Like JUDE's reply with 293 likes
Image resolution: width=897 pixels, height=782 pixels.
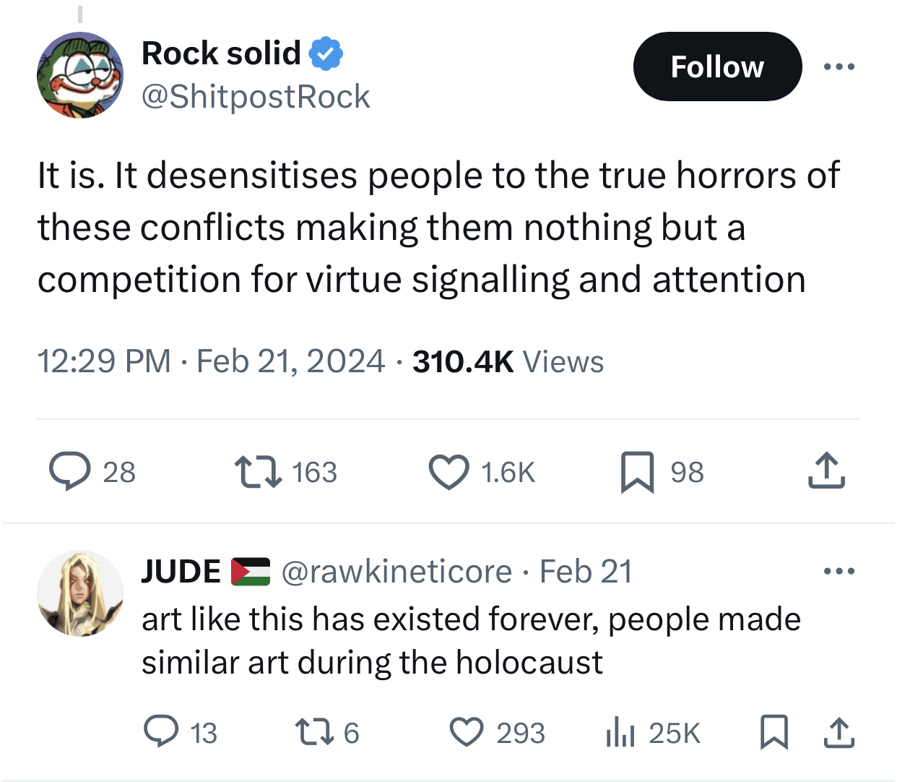coord(467,731)
